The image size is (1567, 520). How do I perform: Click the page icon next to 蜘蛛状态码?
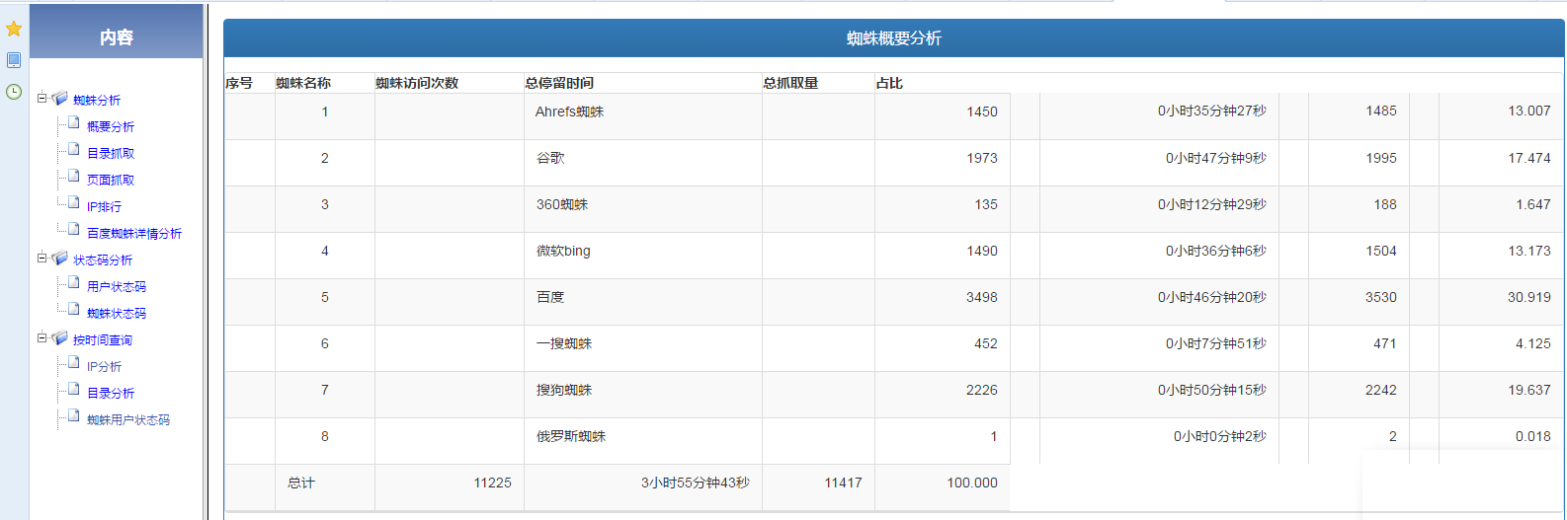click(x=74, y=310)
